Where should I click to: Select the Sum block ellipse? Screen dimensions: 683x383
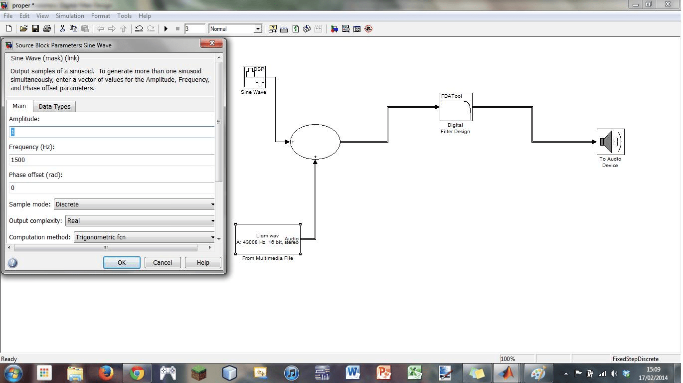[315, 142]
